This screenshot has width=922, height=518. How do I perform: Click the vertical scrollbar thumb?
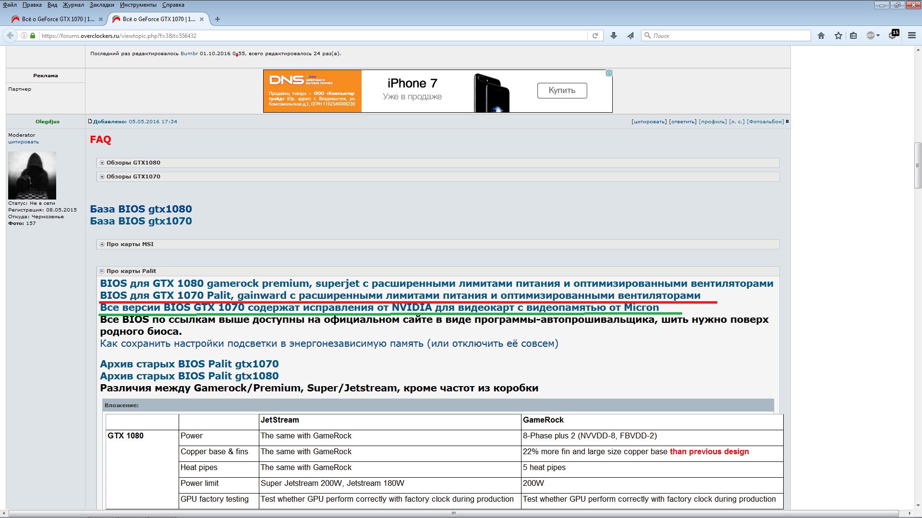coord(918,165)
